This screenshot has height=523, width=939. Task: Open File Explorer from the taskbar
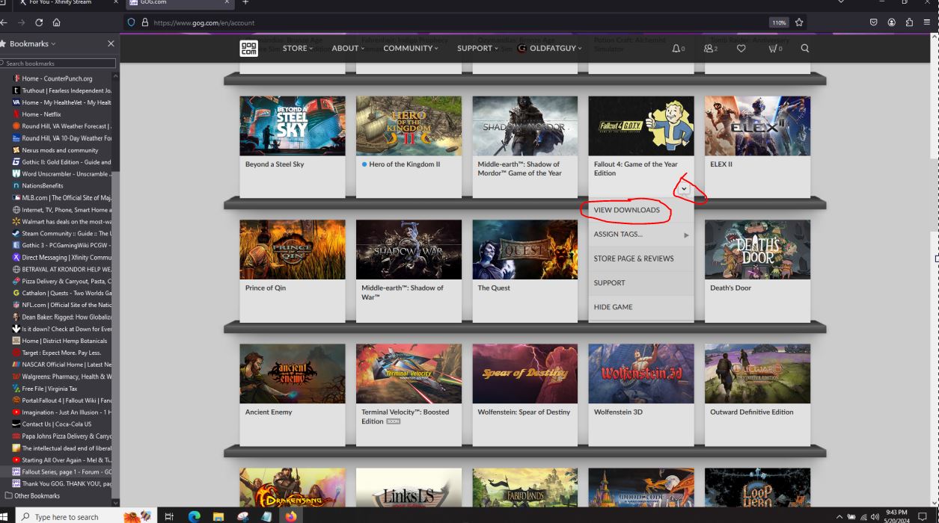click(x=218, y=516)
